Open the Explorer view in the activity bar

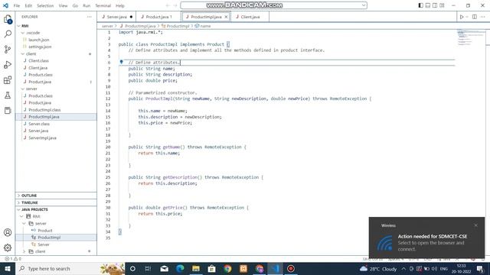point(8,20)
